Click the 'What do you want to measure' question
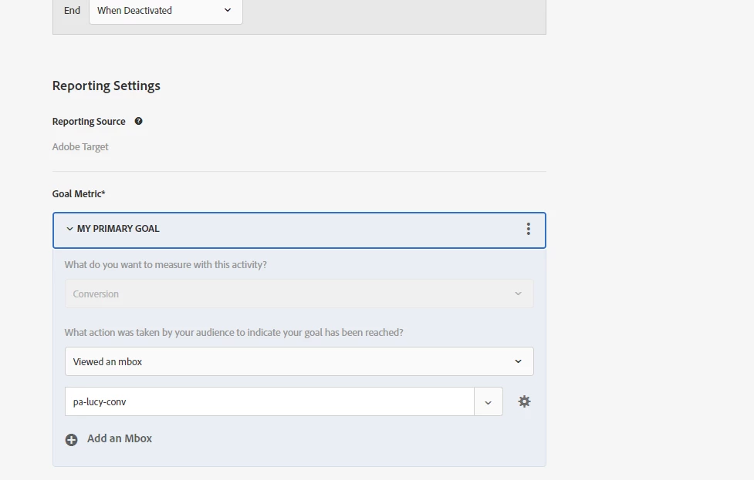 [x=166, y=264]
